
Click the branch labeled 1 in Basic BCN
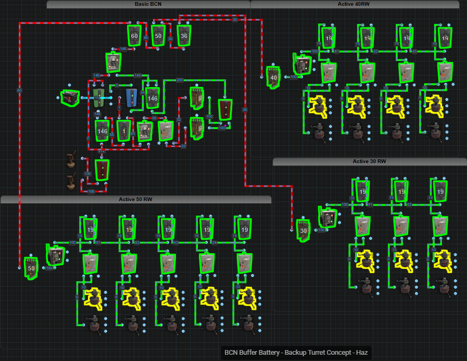[x=123, y=131]
